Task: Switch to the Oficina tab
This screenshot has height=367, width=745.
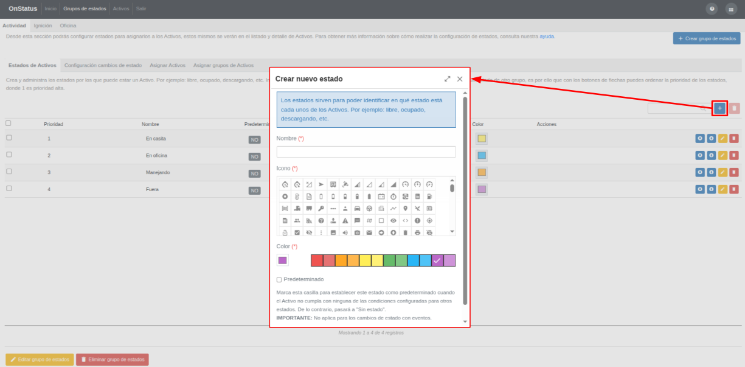Action: click(68, 26)
